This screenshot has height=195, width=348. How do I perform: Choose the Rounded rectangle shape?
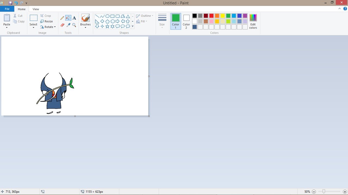(117, 16)
